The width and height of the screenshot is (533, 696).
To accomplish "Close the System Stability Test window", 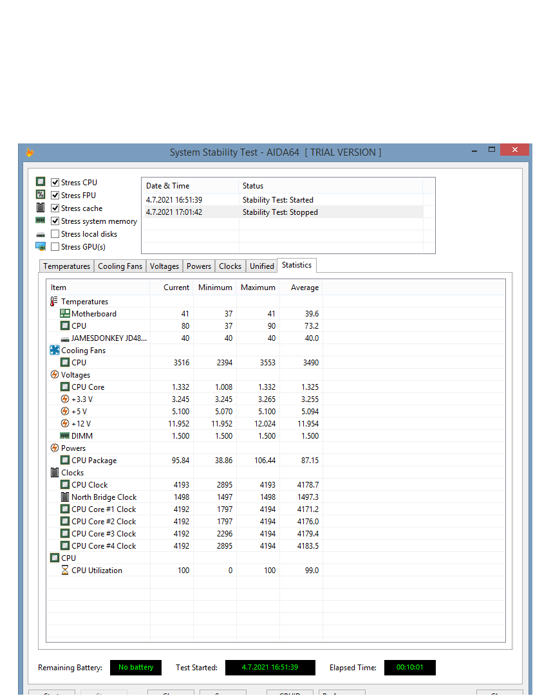I will tap(514, 150).
